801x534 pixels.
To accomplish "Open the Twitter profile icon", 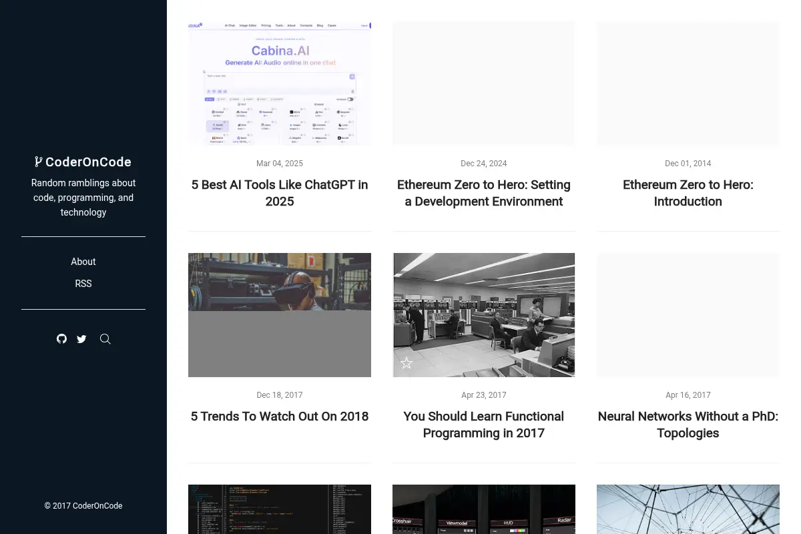I will [81, 339].
